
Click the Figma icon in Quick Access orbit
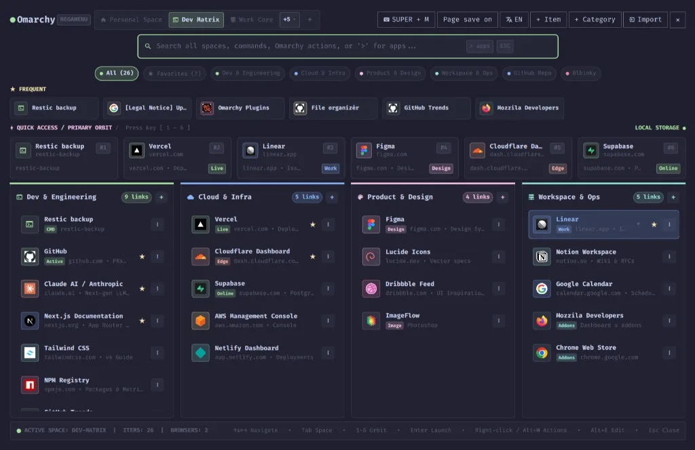point(364,150)
